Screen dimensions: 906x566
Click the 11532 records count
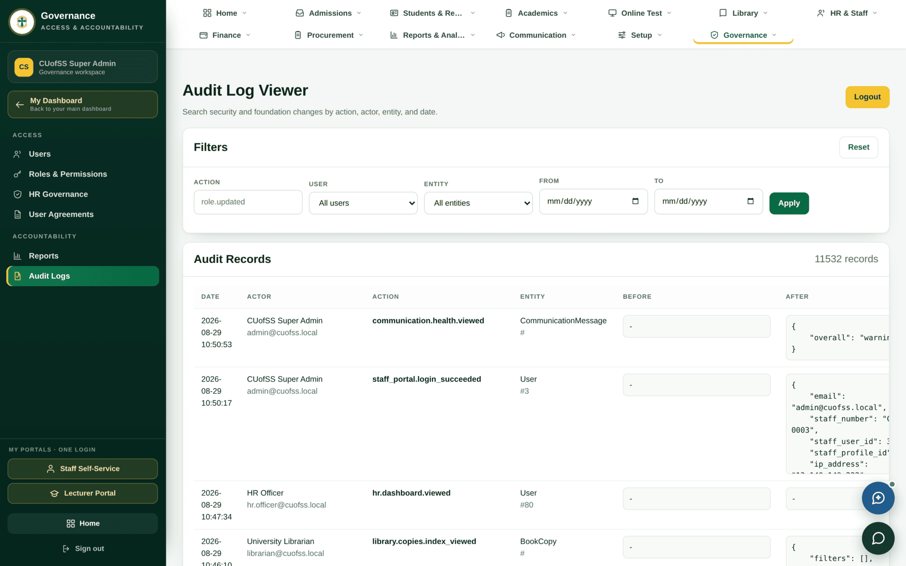tap(846, 259)
